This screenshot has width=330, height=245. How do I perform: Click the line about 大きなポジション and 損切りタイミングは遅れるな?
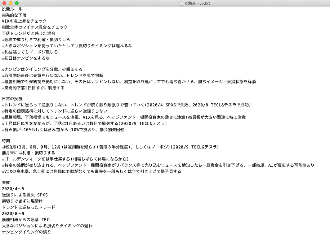pyautogui.click(x=67, y=46)
